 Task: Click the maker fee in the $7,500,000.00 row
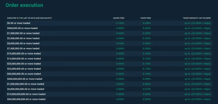(x=120, y=48)
